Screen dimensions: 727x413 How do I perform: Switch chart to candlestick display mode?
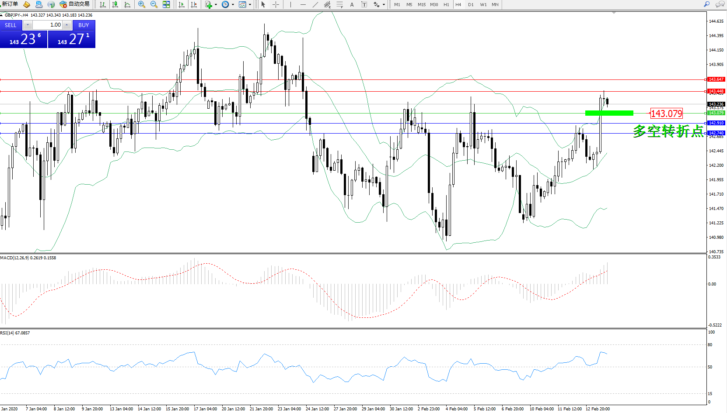115,4
